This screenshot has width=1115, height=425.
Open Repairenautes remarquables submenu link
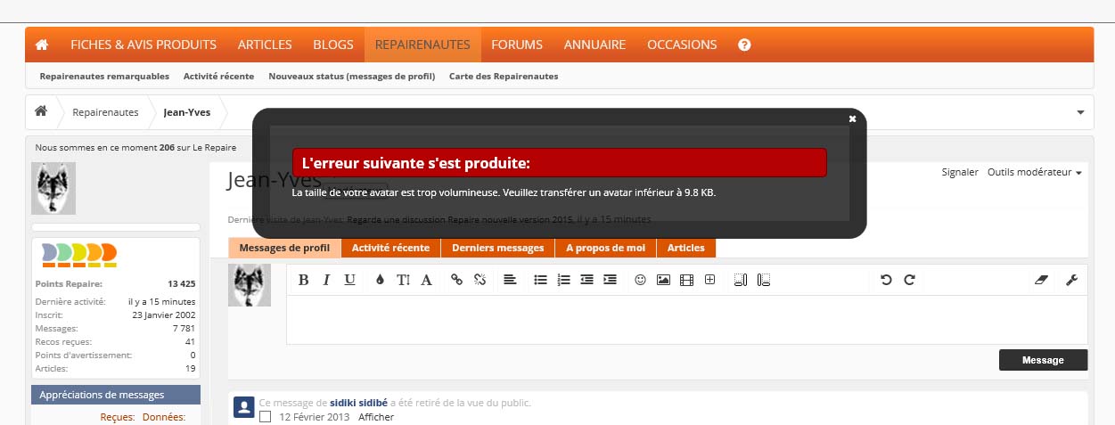[x=104, y=77]
